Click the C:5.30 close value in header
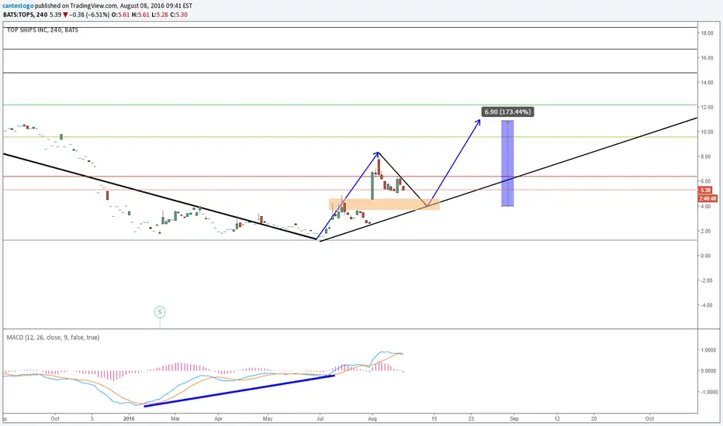 (178, 15)
